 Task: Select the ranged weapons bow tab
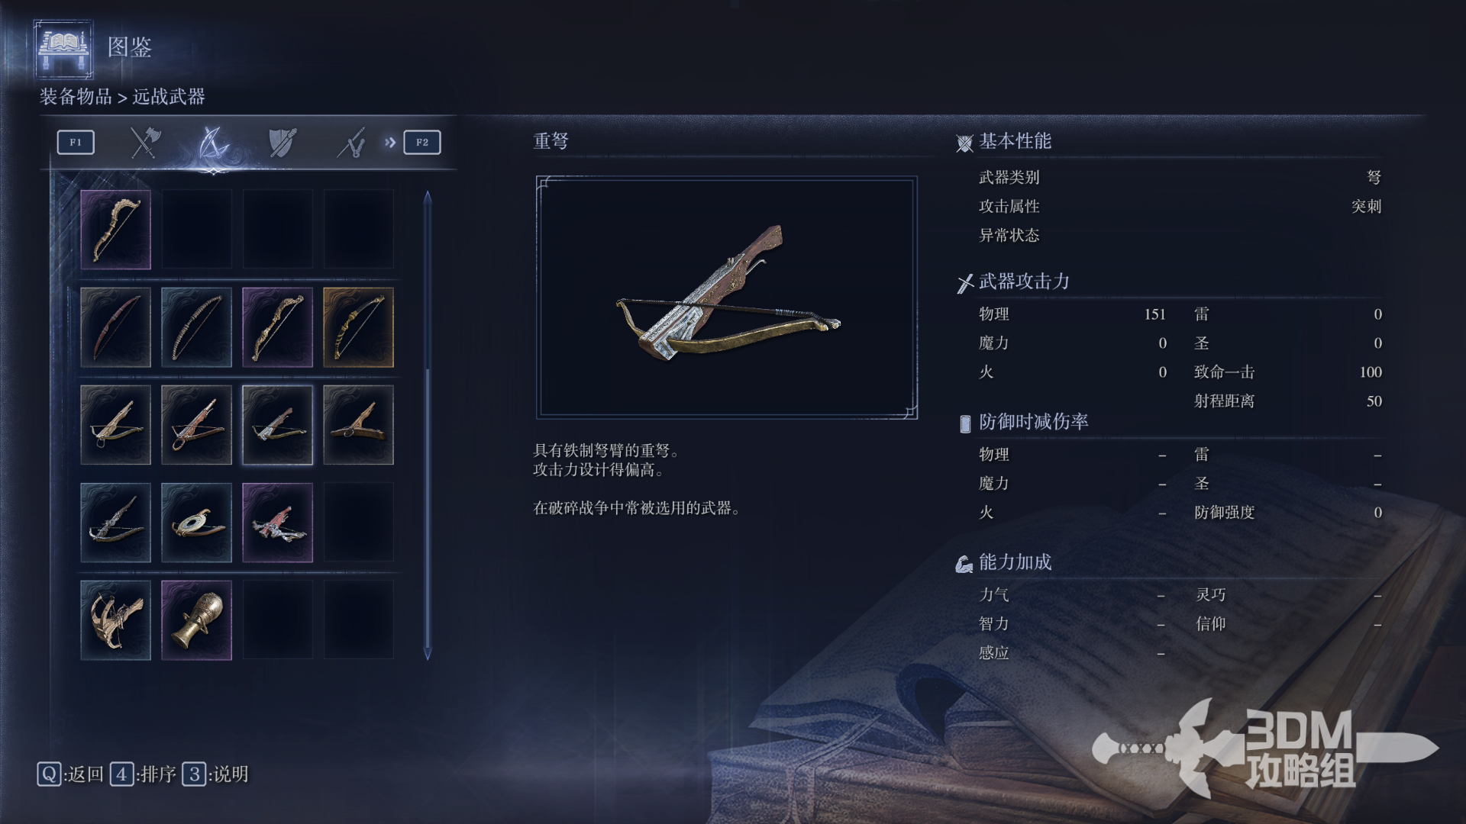tap(214, 142)
